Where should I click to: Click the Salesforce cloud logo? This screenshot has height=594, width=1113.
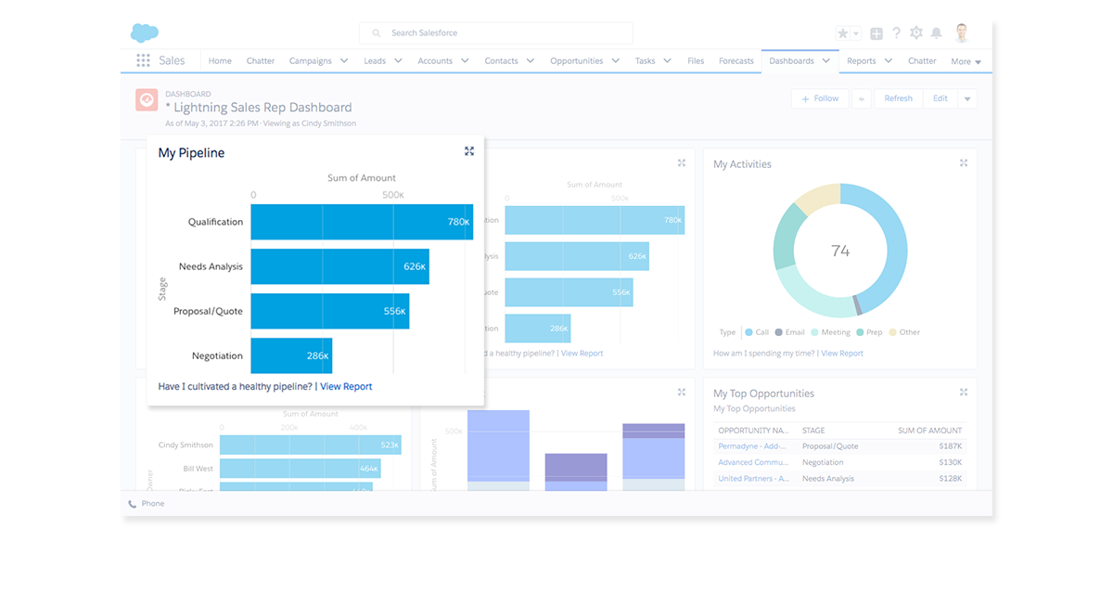point(145,33)
